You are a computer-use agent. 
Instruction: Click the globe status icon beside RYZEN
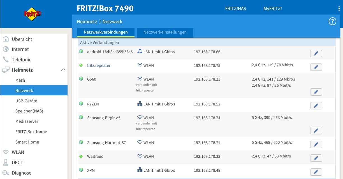pyautogui.click(x=81, y=104)
